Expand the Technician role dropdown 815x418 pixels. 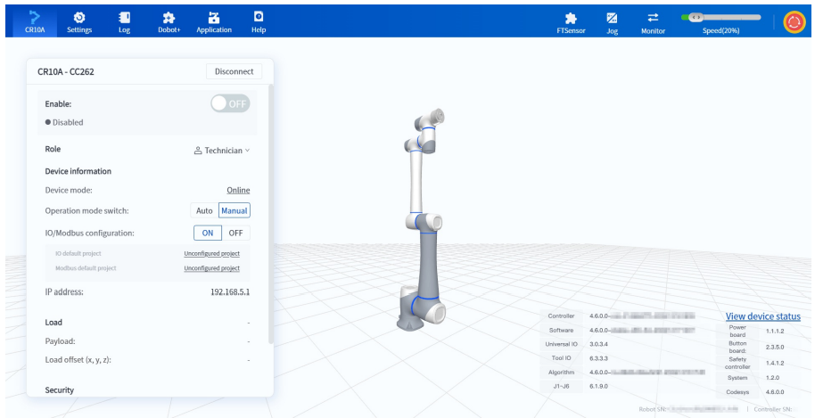tap(222, 151)
